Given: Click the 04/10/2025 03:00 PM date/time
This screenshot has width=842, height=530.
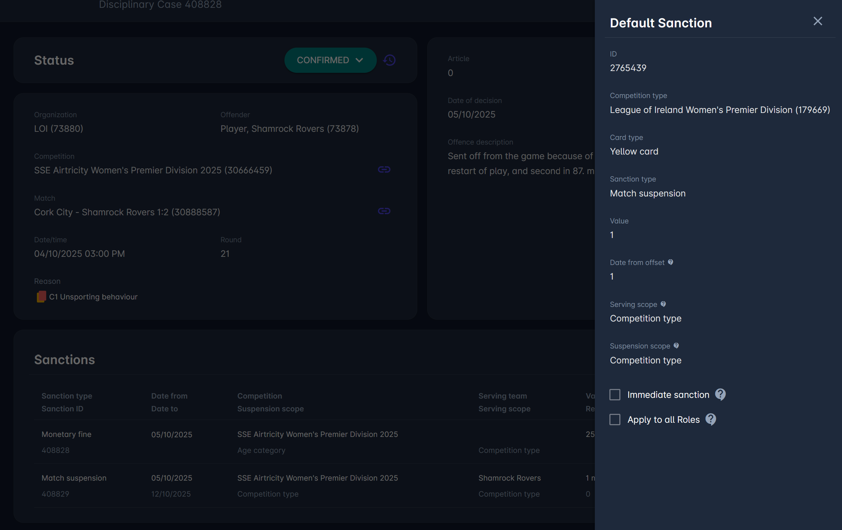Looking at the screenshot, I should coord(80,254).
